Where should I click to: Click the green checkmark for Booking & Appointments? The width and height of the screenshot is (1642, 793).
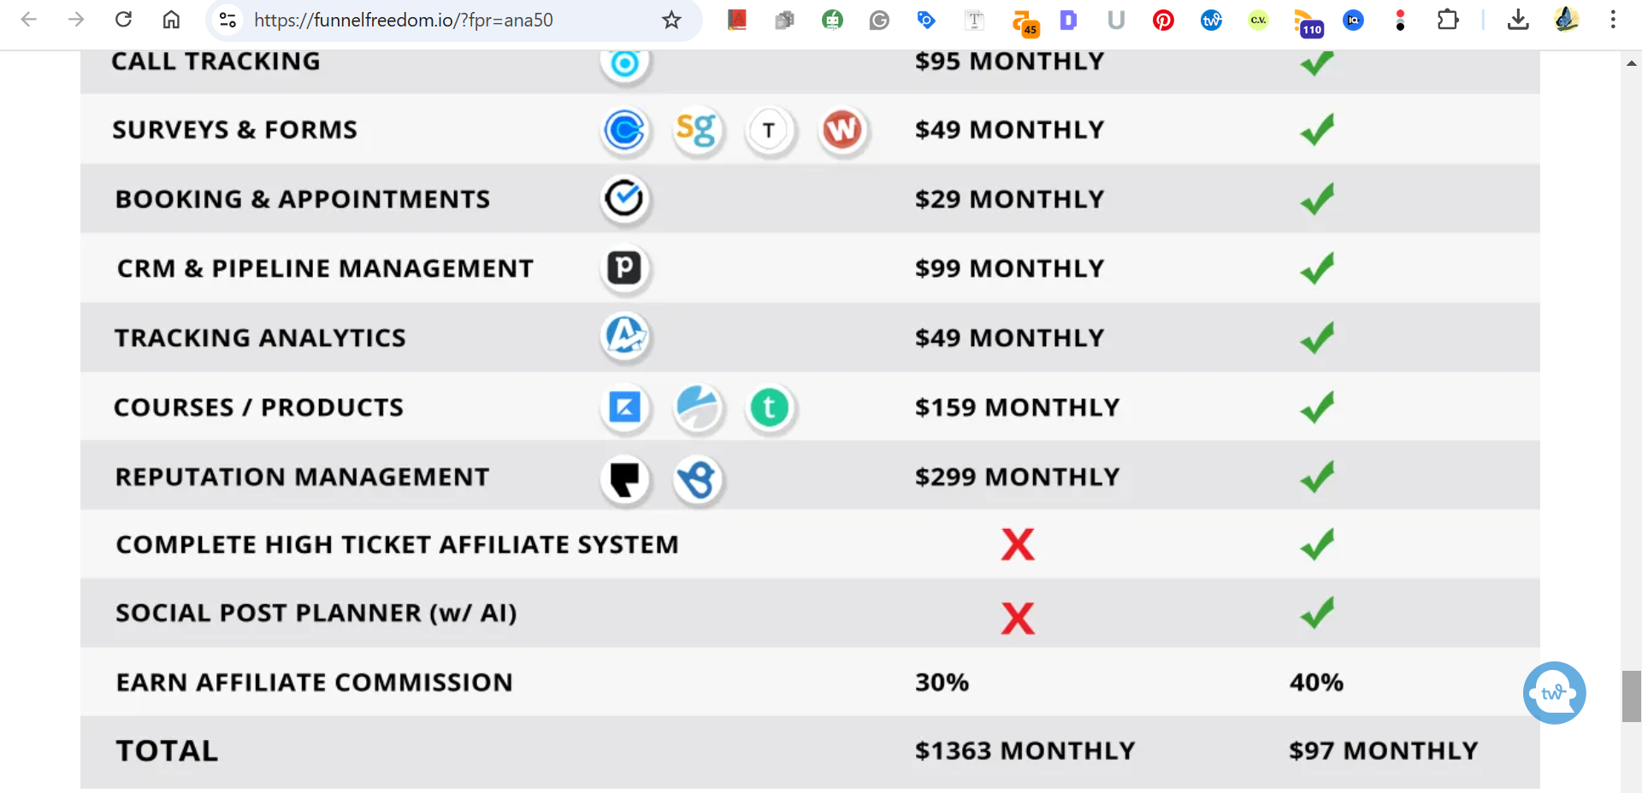tap(1317, 199)
